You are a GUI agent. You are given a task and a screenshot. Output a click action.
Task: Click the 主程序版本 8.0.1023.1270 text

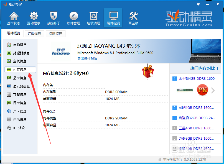point(184,160)
